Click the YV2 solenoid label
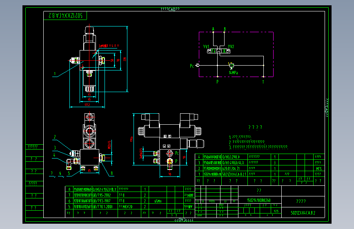Screen dimensions: 354x229 pos(231,46)
